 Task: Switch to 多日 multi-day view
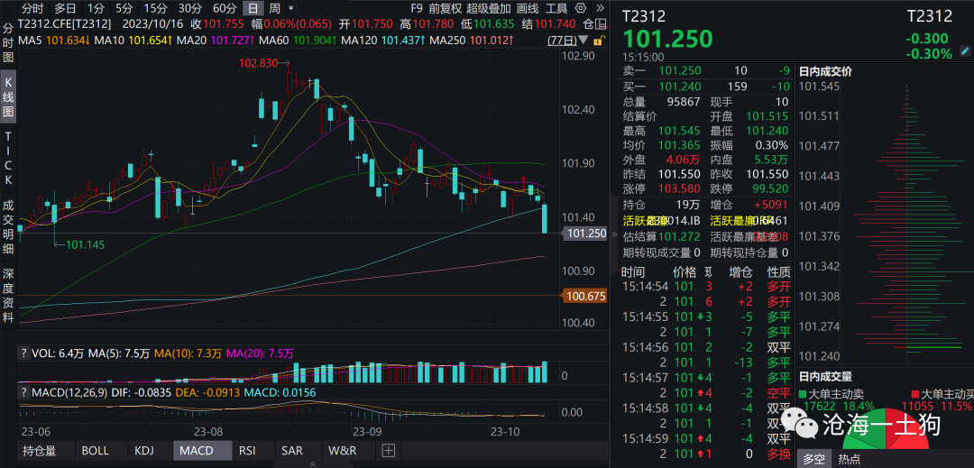(x=65, y=9)
